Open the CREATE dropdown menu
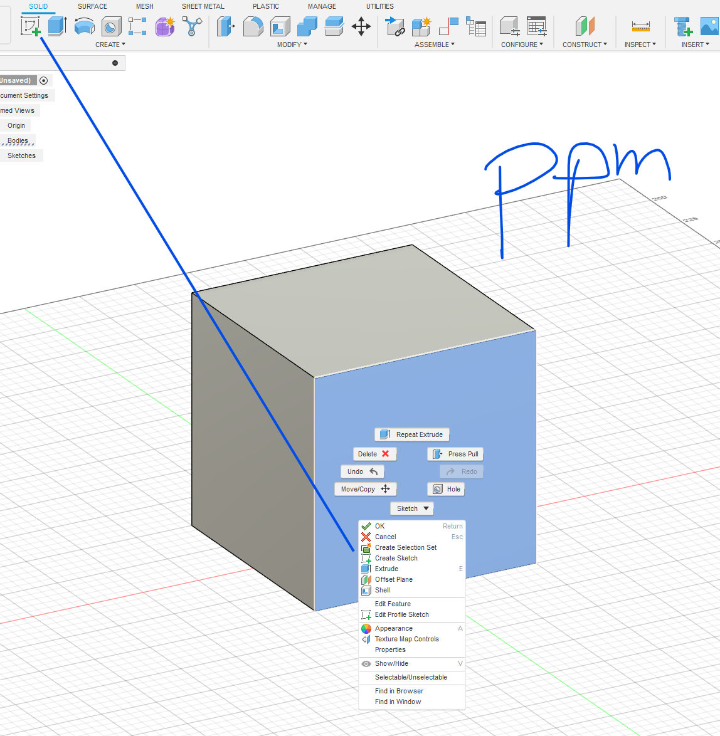The height and width of the screenshot is (736, 720). 110,45
